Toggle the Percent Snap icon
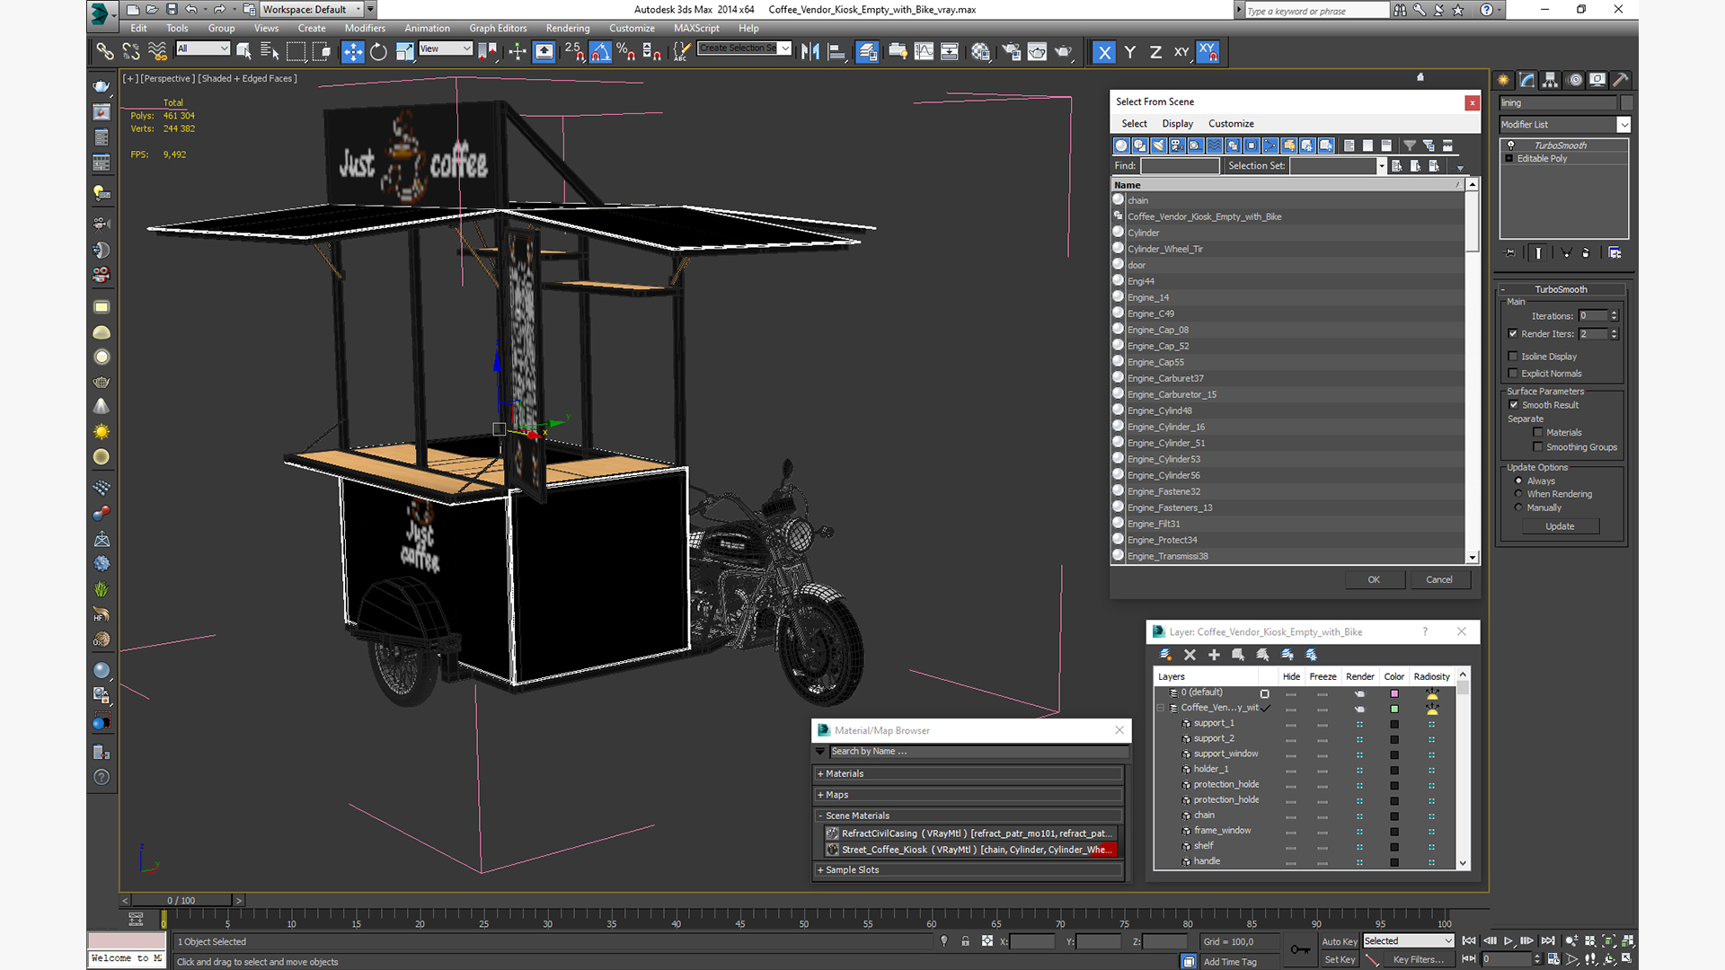The height and width of the screenshot is (970, 1725). pos(626,52)
